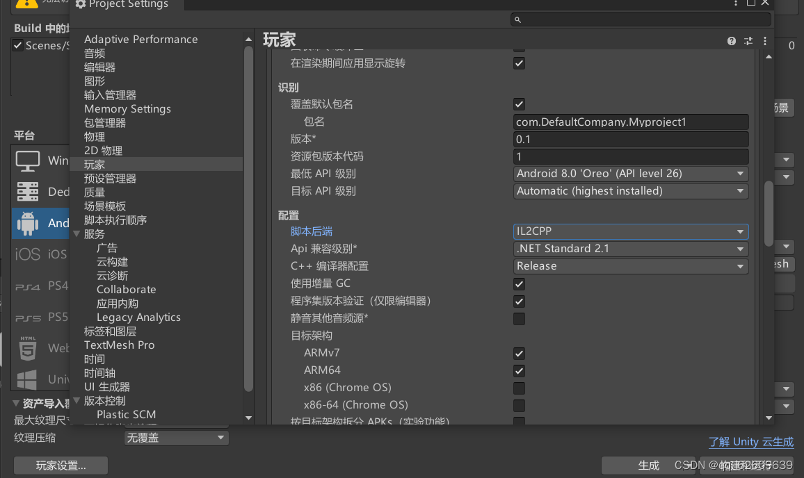This screenshot has width=804, height=478.
Task: Select the Android robot platform icon
Action: [28, 224]
